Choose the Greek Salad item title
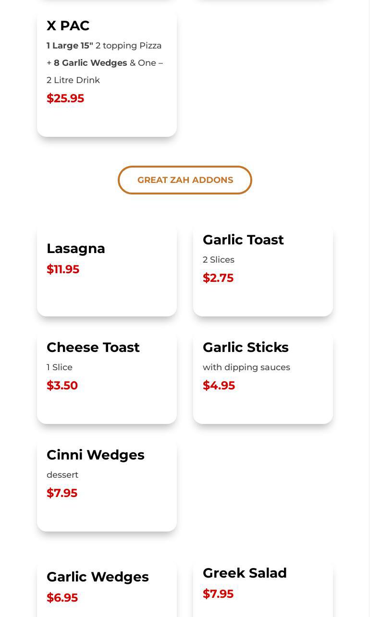The height and width of the screenshot is (617, 370). point(245,573)
